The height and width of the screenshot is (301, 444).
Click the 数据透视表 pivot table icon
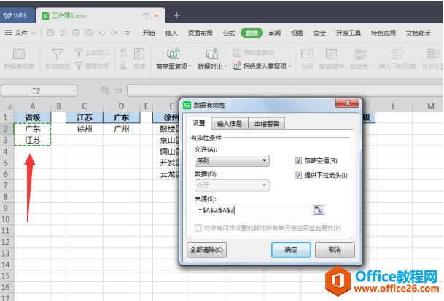coord(19,54)
